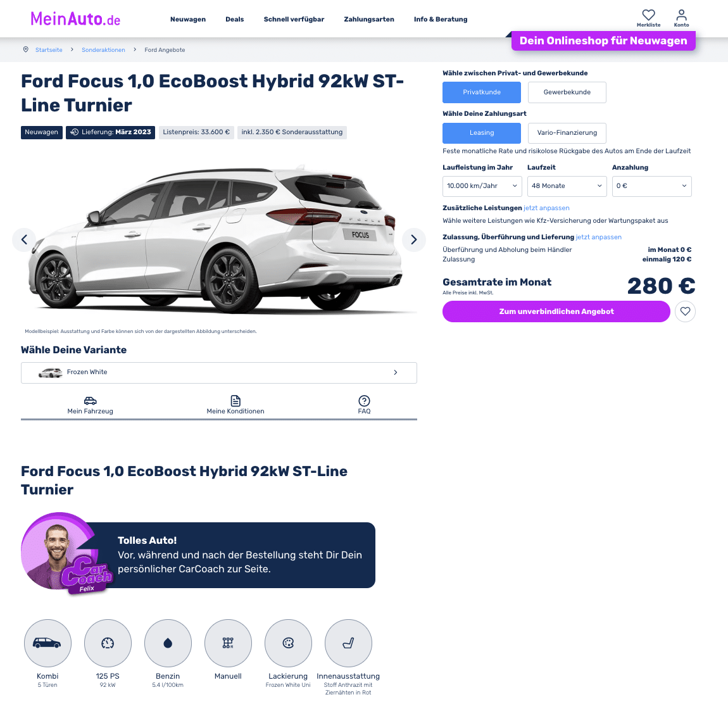728x704 pixels.
Task: Switch to the Meine Konditionen tab
Action: [235, 405]
